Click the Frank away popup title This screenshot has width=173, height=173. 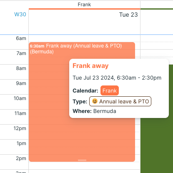[x=90, y=65]
